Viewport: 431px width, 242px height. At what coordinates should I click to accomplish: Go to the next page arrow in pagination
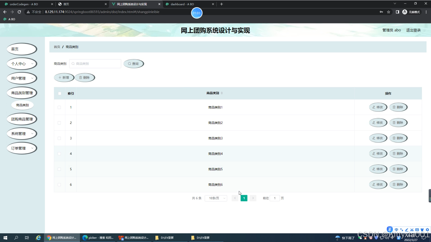coord(253,198)
